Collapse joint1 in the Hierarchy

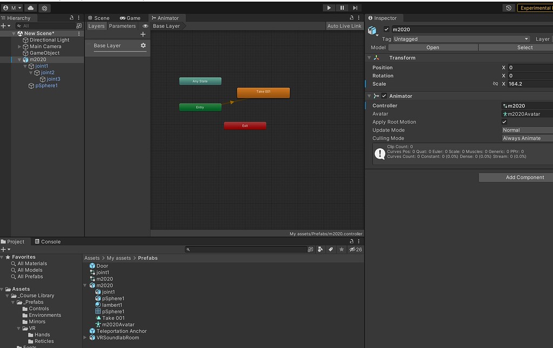pyautogui.click(x=24, y=65)
